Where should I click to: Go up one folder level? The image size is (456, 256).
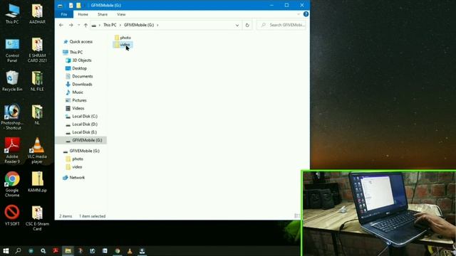coord(85,26)
